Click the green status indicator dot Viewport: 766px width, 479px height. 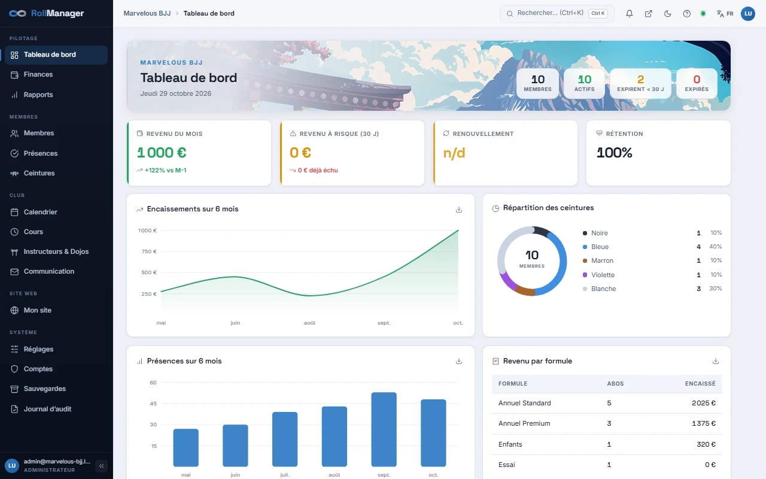point(703,14)
